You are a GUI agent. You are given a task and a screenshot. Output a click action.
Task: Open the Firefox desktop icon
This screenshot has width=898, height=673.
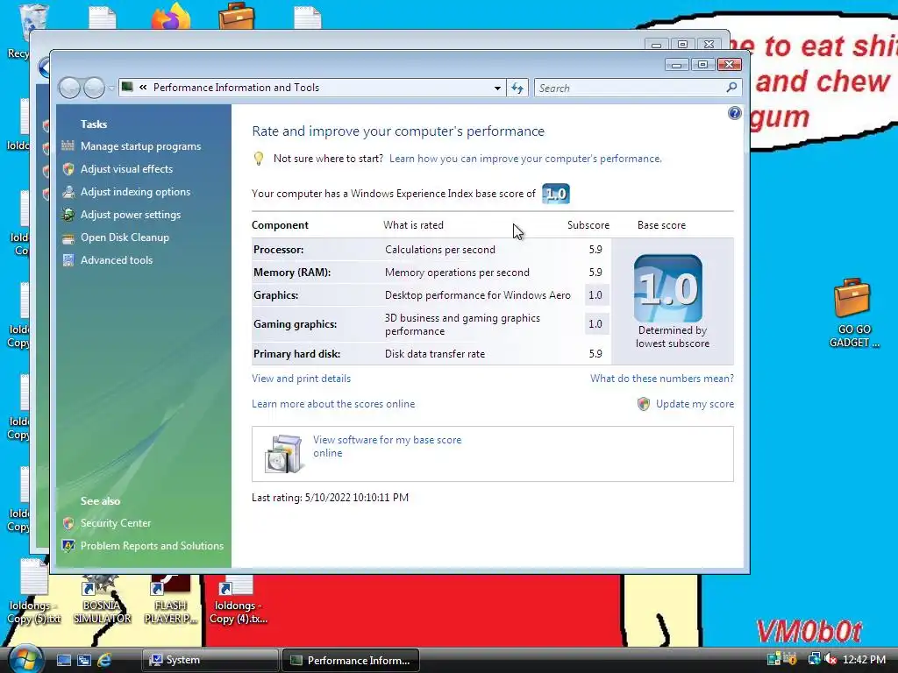tap(171, 16)
